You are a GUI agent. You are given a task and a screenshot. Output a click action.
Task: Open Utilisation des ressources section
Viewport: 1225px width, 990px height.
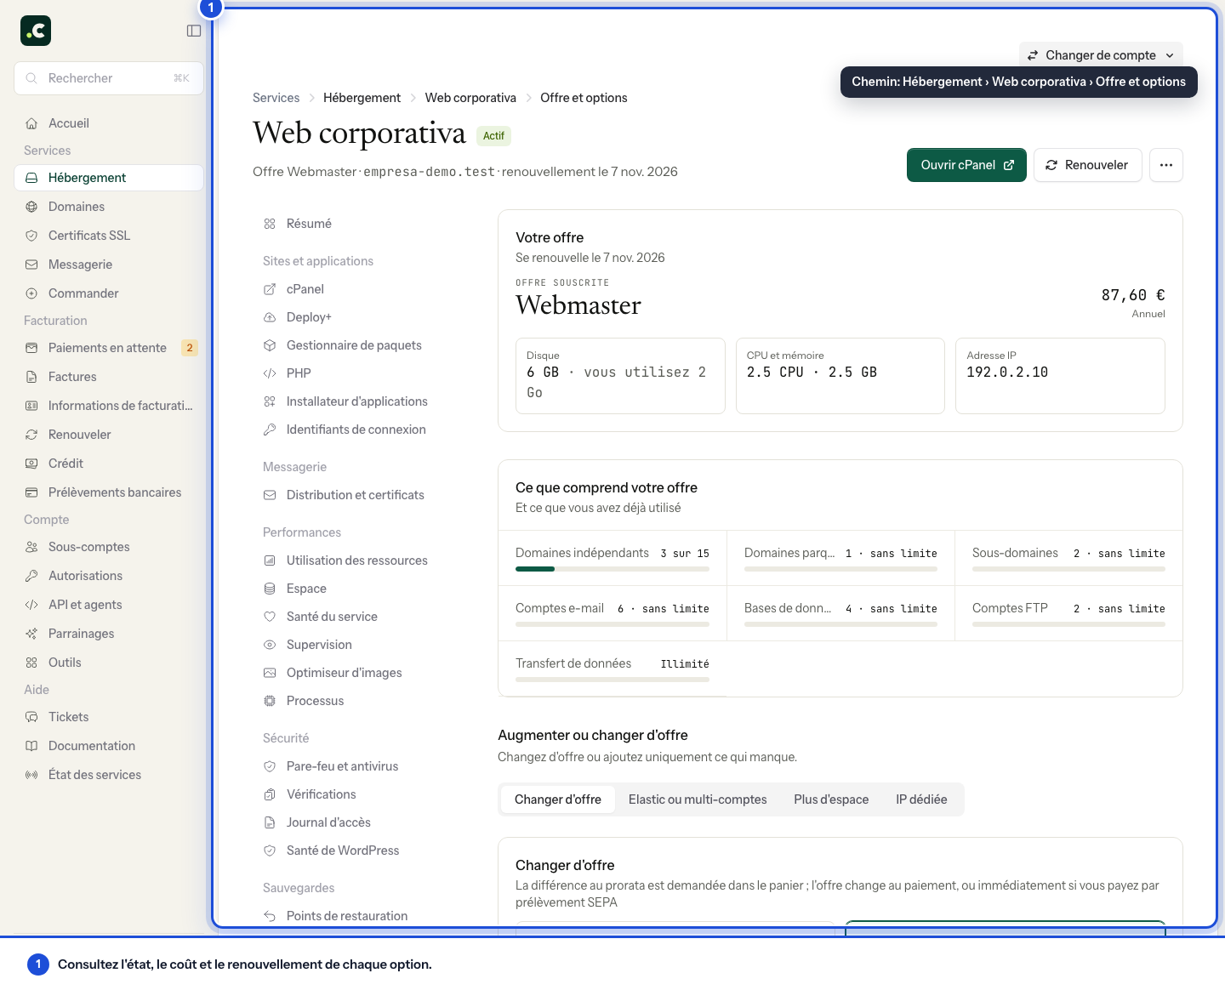[364, 560]
